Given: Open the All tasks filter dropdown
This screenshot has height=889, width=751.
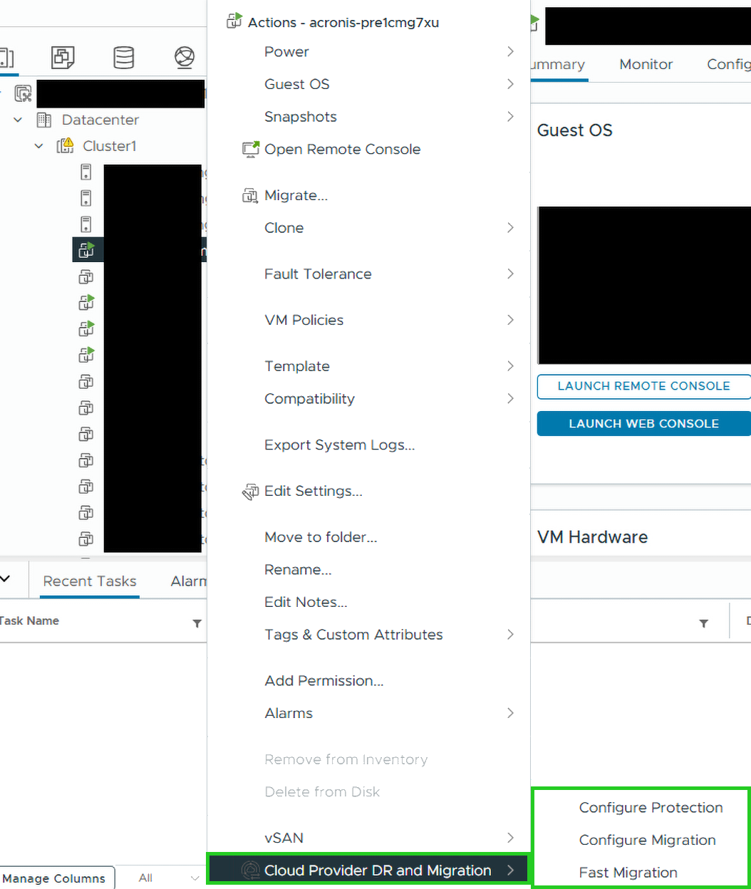Looking at the screenshot, I should pos(158,878).
